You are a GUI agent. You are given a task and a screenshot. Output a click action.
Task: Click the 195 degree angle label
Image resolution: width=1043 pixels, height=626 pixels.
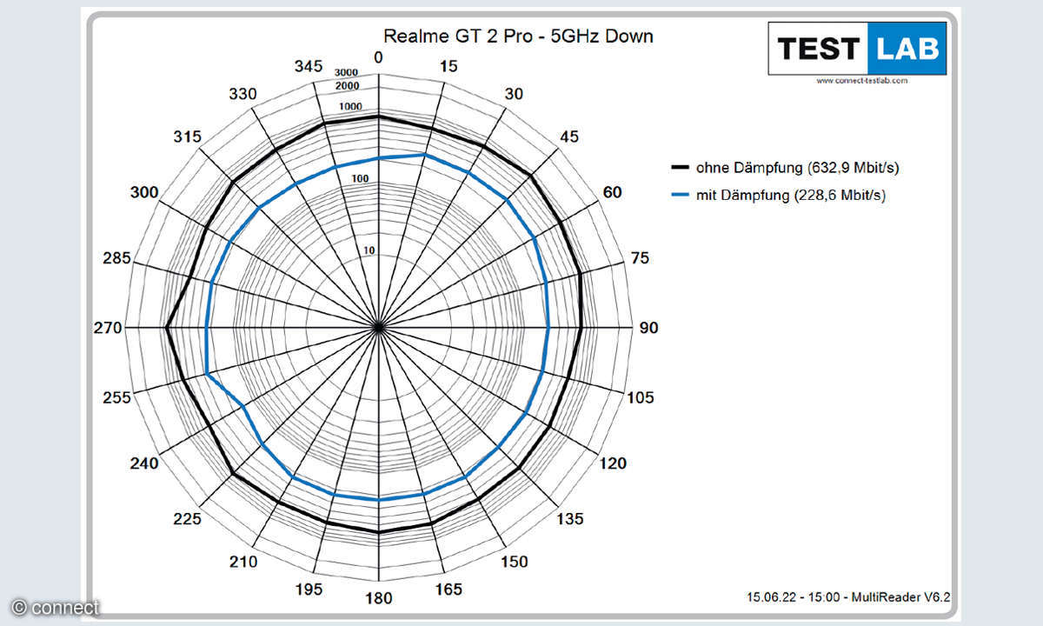[x=309, y=589]
